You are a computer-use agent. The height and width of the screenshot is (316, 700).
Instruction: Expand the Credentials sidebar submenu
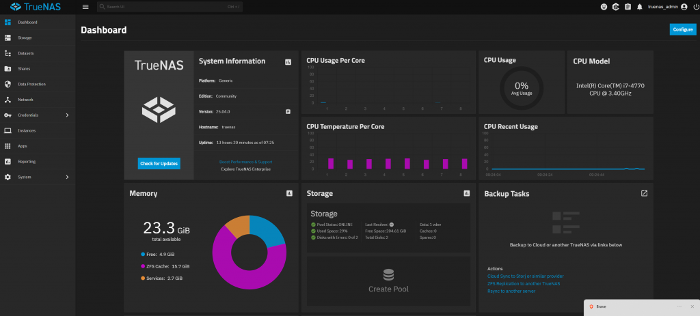[66, 115]
